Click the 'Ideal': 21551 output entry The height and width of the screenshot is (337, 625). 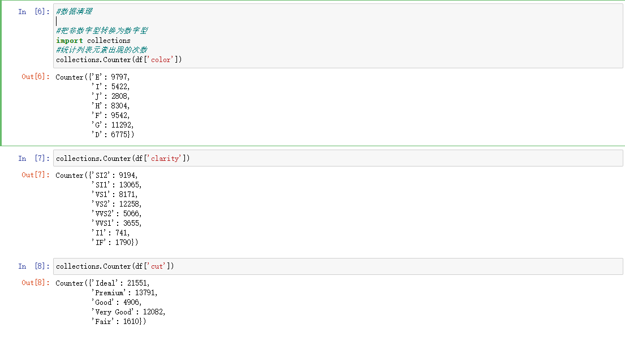pyautogui.click(x=121, y=283)
